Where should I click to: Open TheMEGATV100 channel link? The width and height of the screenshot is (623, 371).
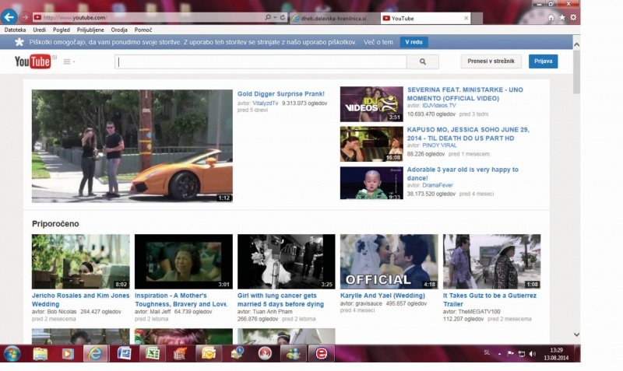pos(479,312)
